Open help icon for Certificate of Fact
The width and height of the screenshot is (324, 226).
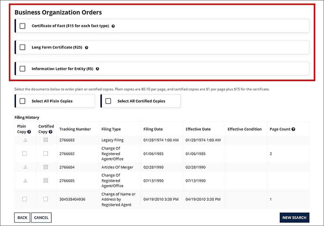[113, 26]
